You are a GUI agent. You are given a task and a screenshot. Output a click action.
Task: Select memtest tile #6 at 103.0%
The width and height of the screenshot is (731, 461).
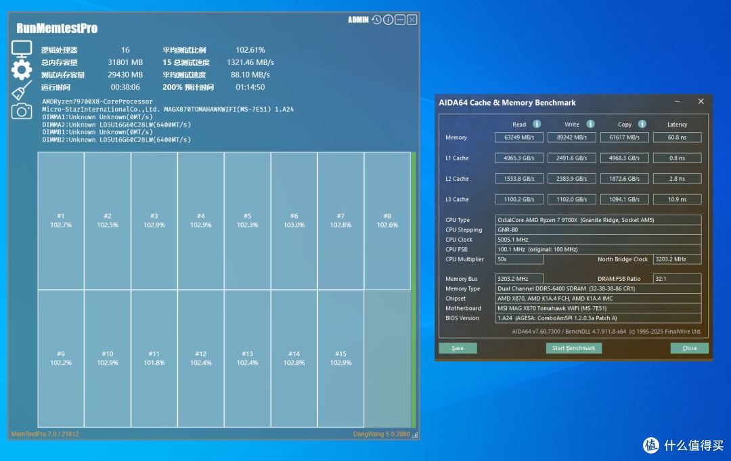coord(294,221)
